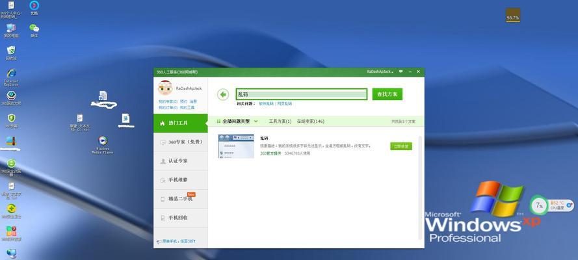Select 精品二手机 in the sidebar
Viewport: 578px width, 260px height.
pos(181,199)
